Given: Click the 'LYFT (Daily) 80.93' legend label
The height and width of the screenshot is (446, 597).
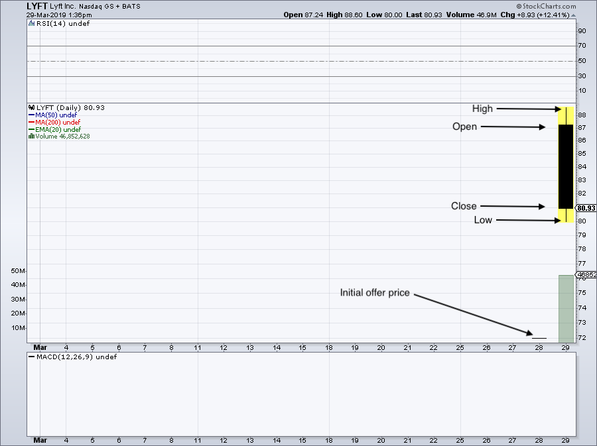Looking at the screenshot, I should [x=70, y=107].
